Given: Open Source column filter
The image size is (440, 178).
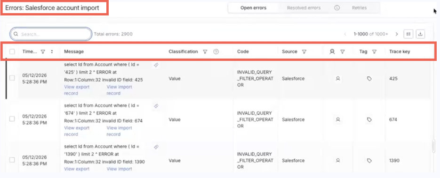Looking at the screenshot, I should point(304,52).
